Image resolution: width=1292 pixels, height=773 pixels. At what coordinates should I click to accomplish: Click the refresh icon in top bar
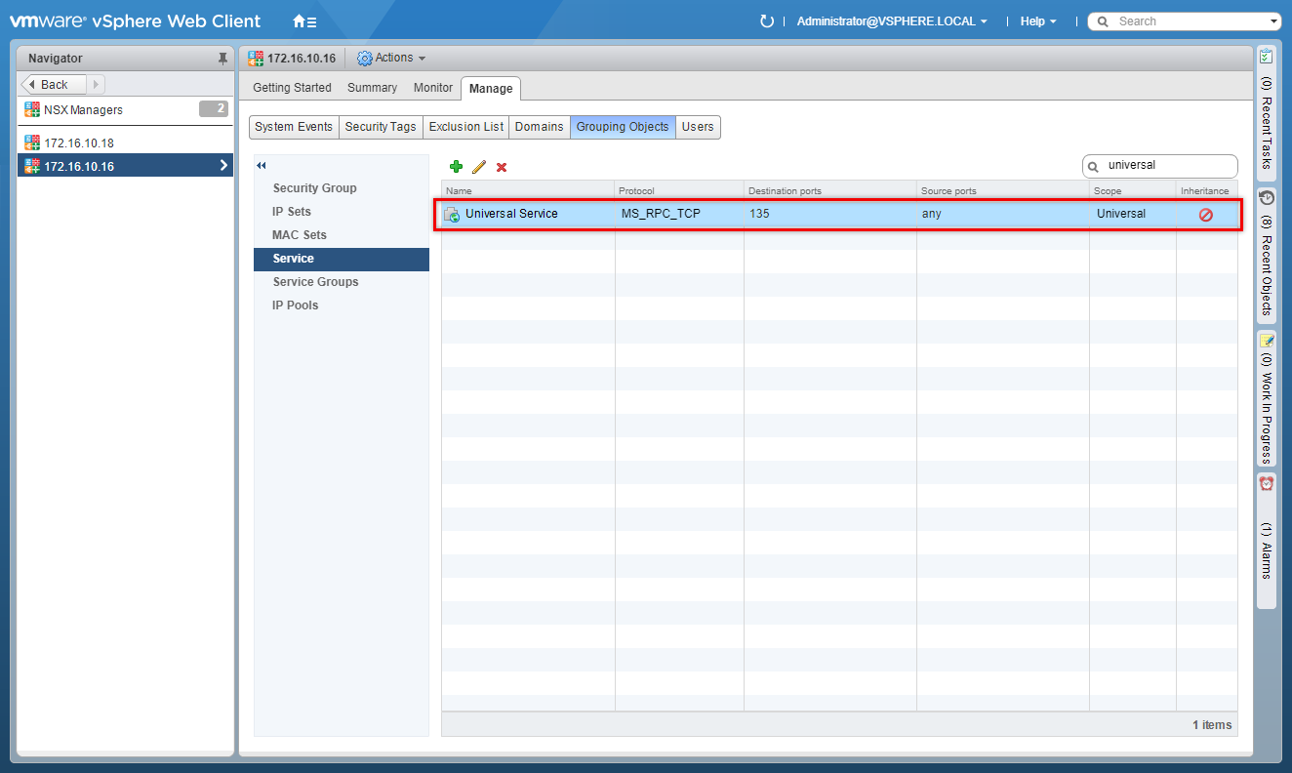766,21
